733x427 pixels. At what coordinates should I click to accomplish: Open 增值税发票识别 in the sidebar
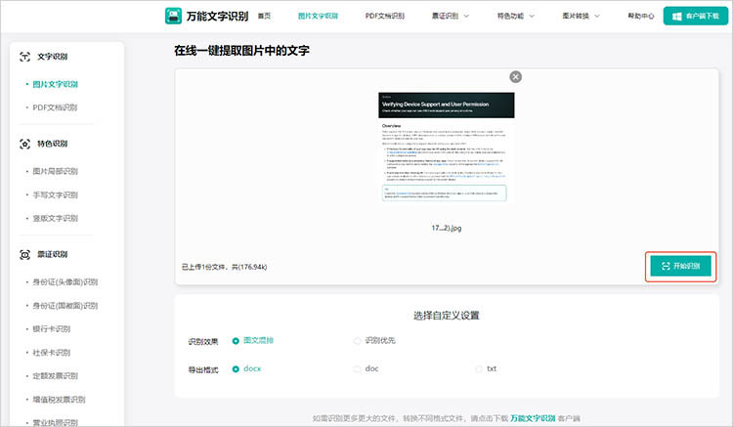point(59,400)
